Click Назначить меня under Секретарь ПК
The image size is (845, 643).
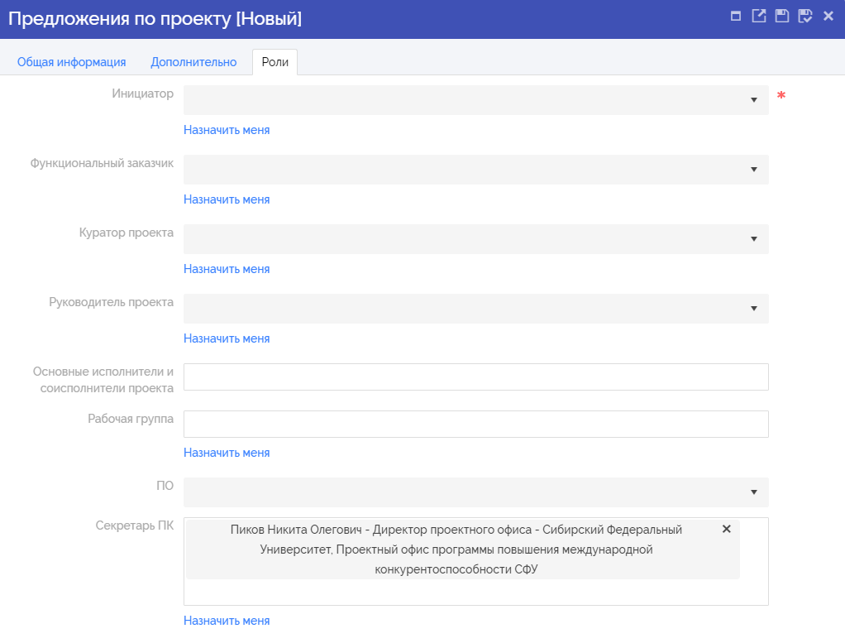tap(227, 621)
